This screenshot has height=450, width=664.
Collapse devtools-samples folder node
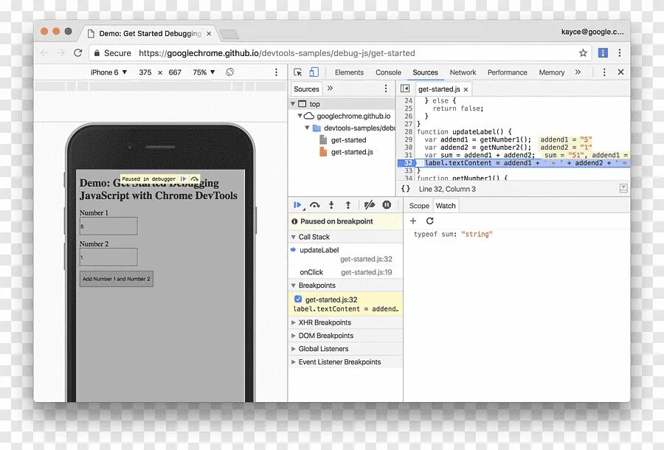307,128
